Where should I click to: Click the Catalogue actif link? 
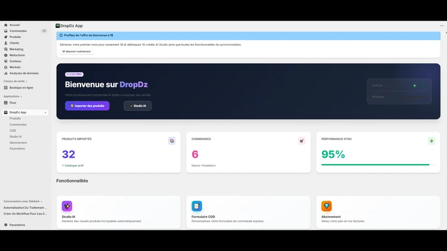pyautogui.click(x=73, y=165)
